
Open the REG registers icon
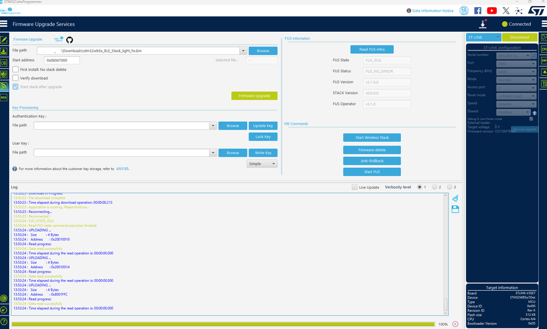tap(4, 97)
